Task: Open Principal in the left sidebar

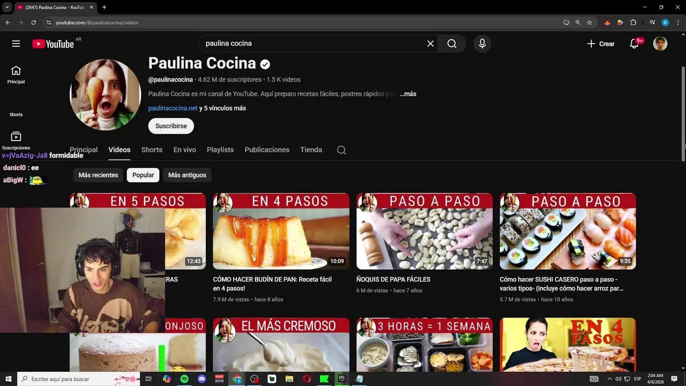Action: (x=16, y=75)
